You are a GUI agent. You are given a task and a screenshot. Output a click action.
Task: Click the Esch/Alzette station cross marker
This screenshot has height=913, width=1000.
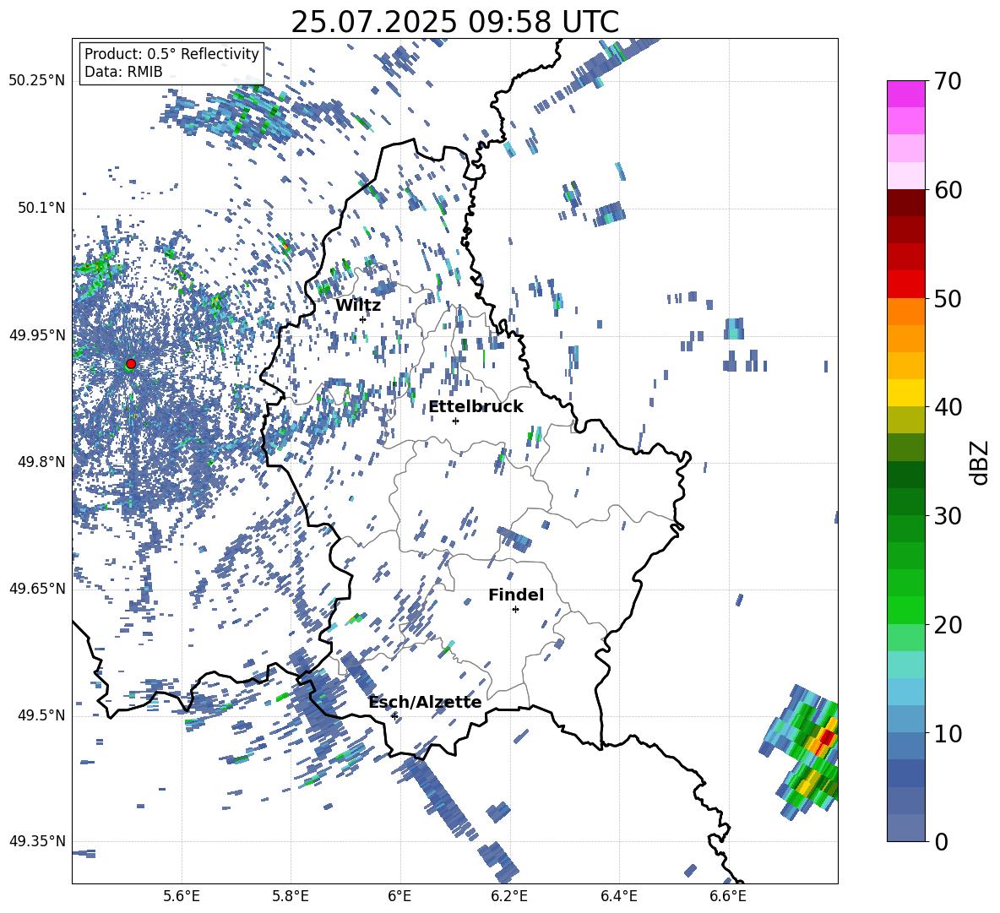394,716
